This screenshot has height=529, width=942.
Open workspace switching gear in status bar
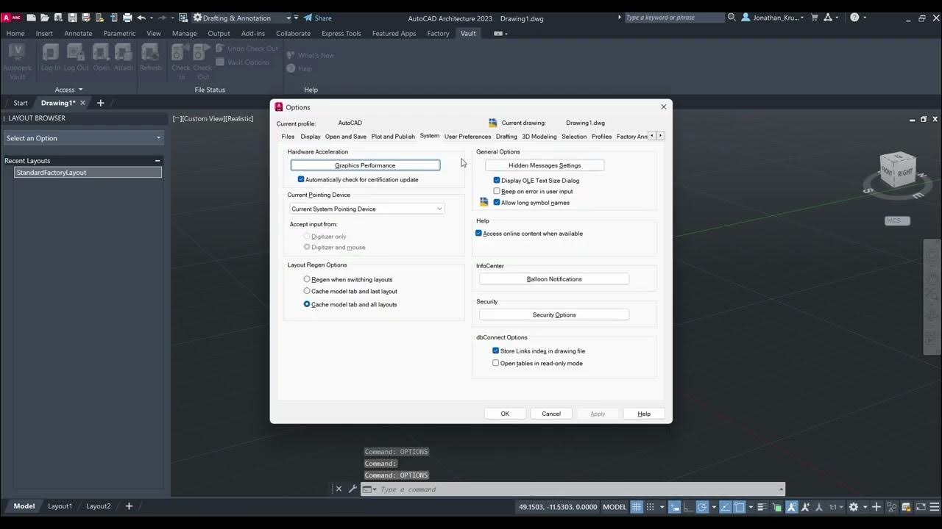click(854, 507)
